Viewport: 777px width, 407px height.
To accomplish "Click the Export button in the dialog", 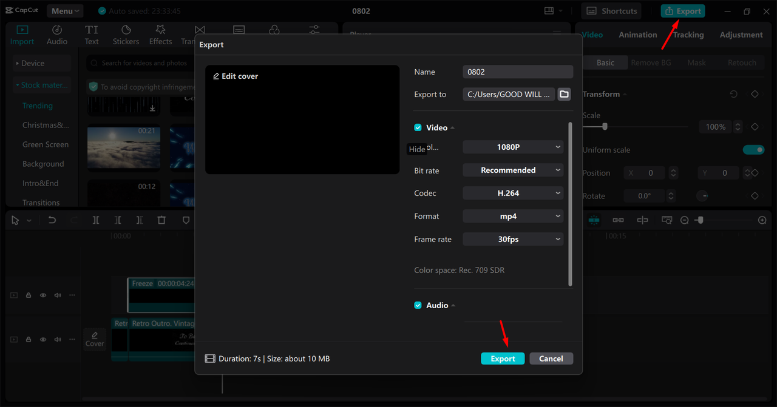I will 503,358.
